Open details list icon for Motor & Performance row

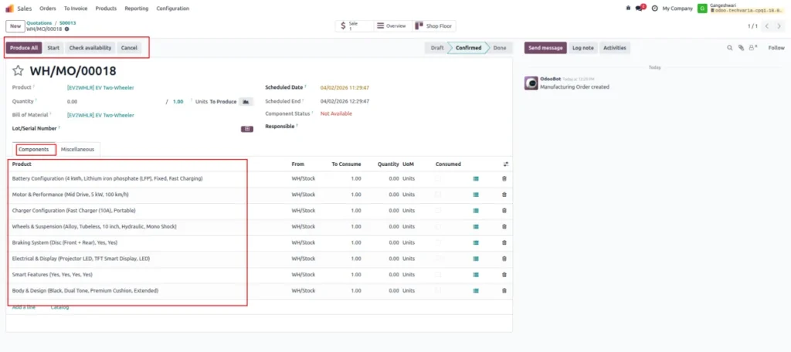(476, 195)
